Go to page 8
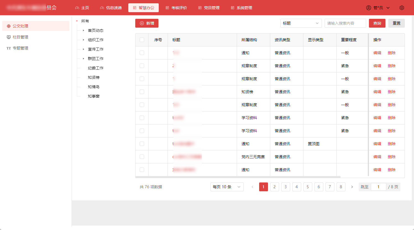 click(341, 187)
